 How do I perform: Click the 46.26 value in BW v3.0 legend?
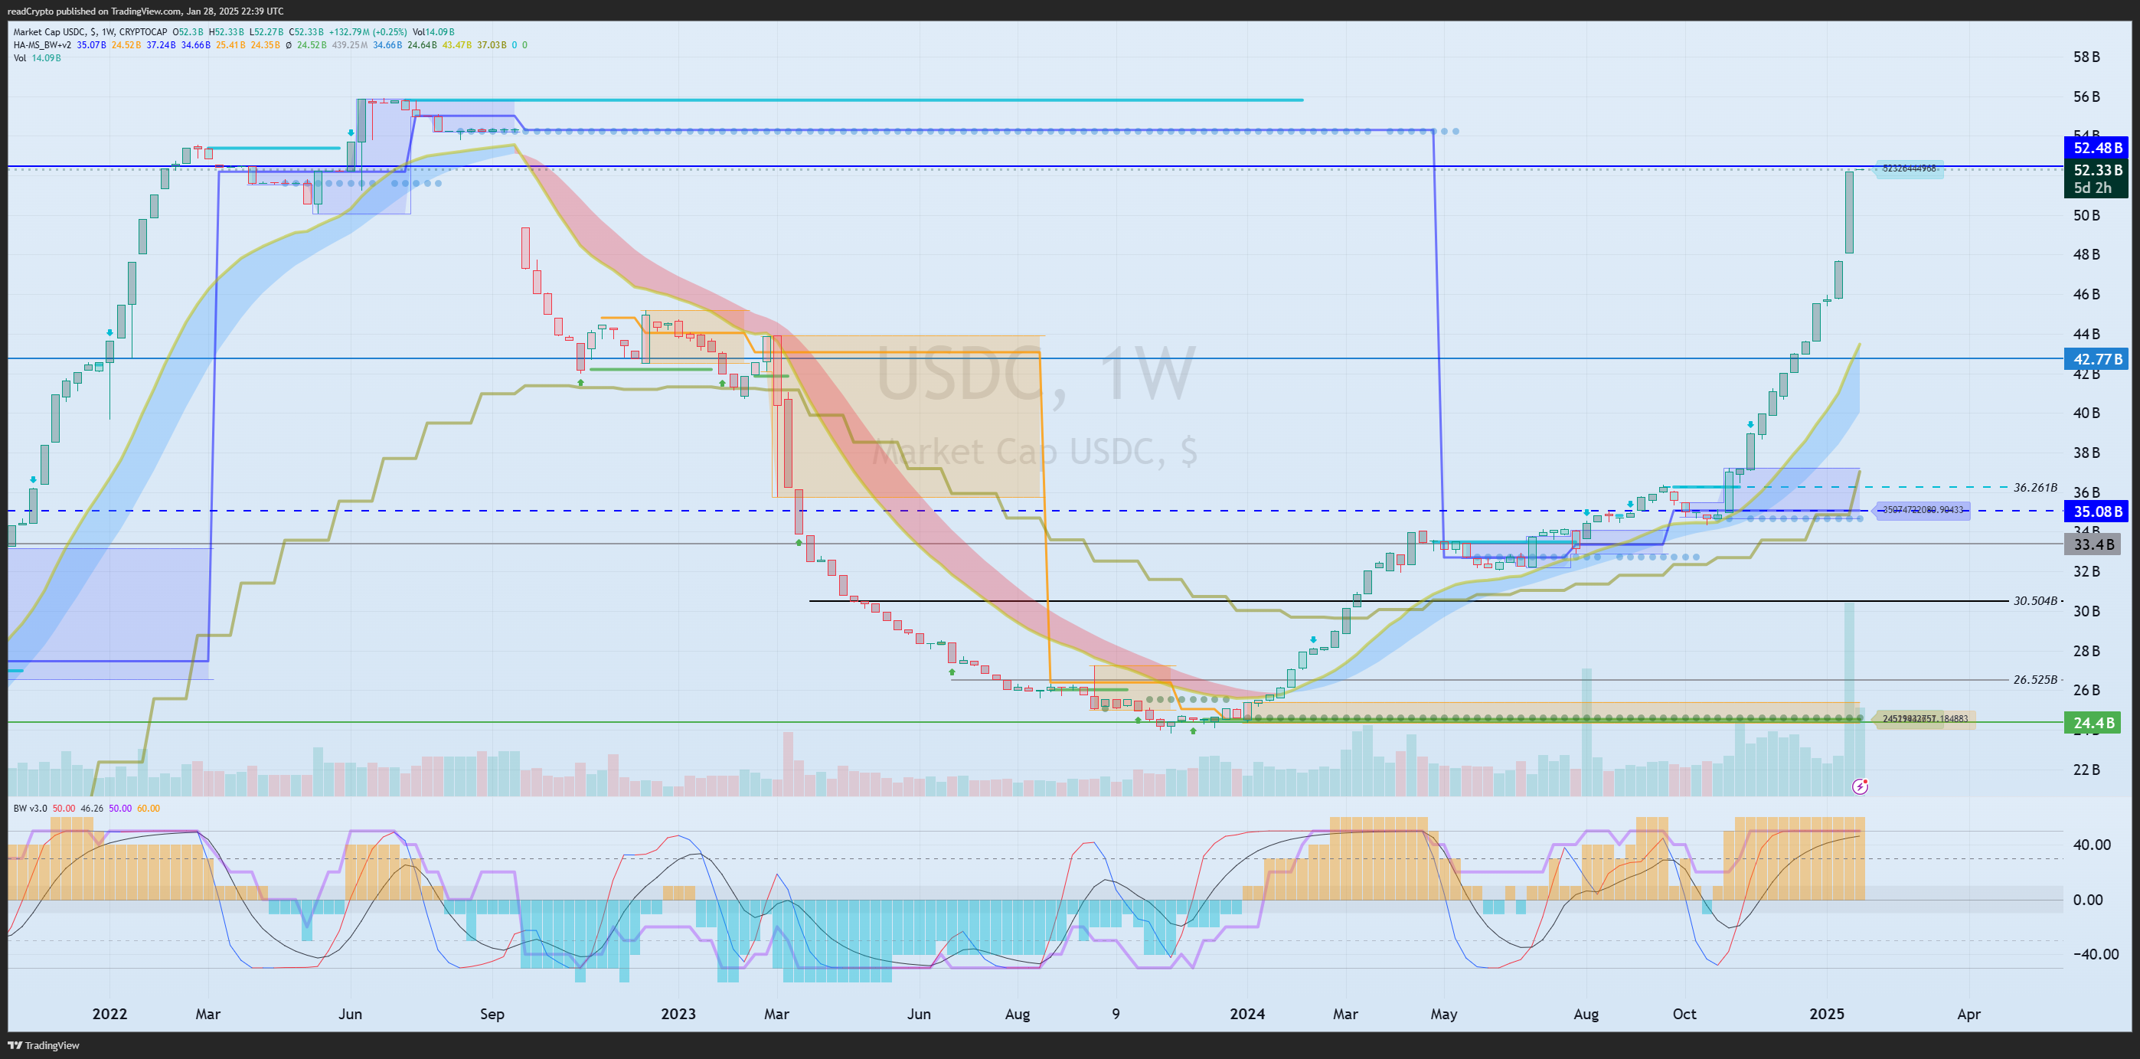[x=92, y=808]
